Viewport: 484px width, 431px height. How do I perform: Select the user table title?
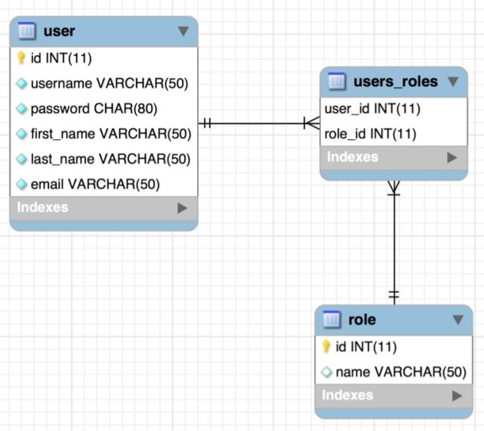59,31
